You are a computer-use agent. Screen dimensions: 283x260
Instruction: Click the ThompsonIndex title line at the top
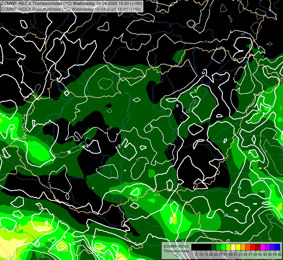[x=71, y=3]
